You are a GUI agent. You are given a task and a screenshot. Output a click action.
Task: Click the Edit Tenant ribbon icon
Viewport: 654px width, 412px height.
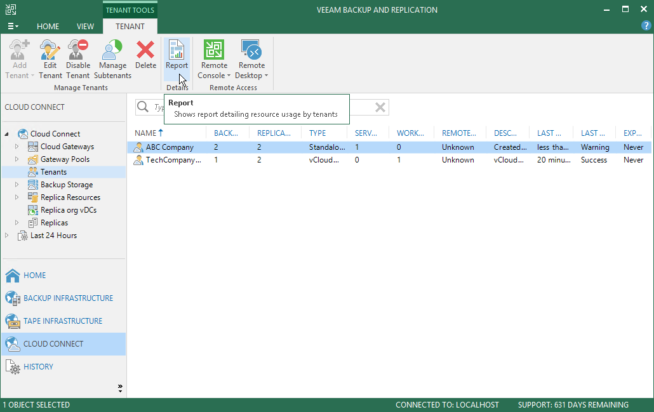click(x=50, y=50)
